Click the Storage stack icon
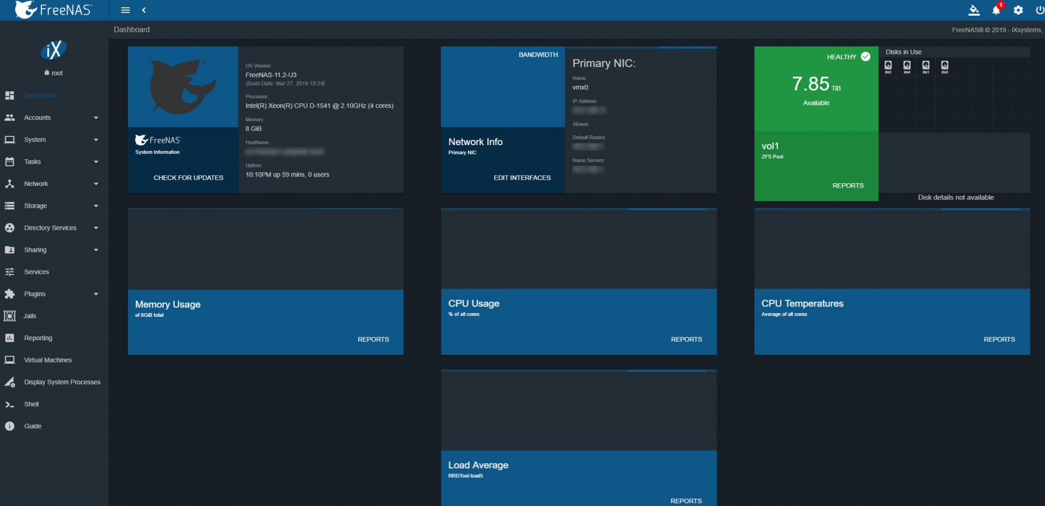This screenshot has width=1045, height=506. (9, 206)
